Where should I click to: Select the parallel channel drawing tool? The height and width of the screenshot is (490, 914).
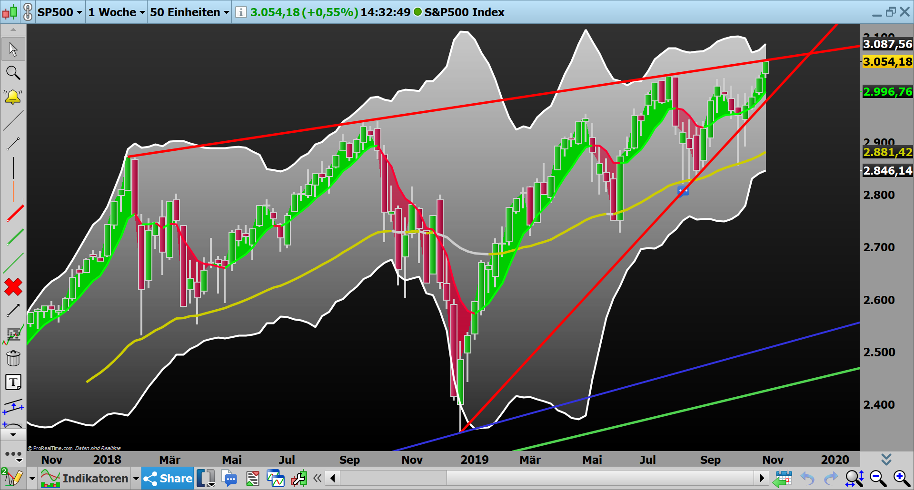point(13,406)
